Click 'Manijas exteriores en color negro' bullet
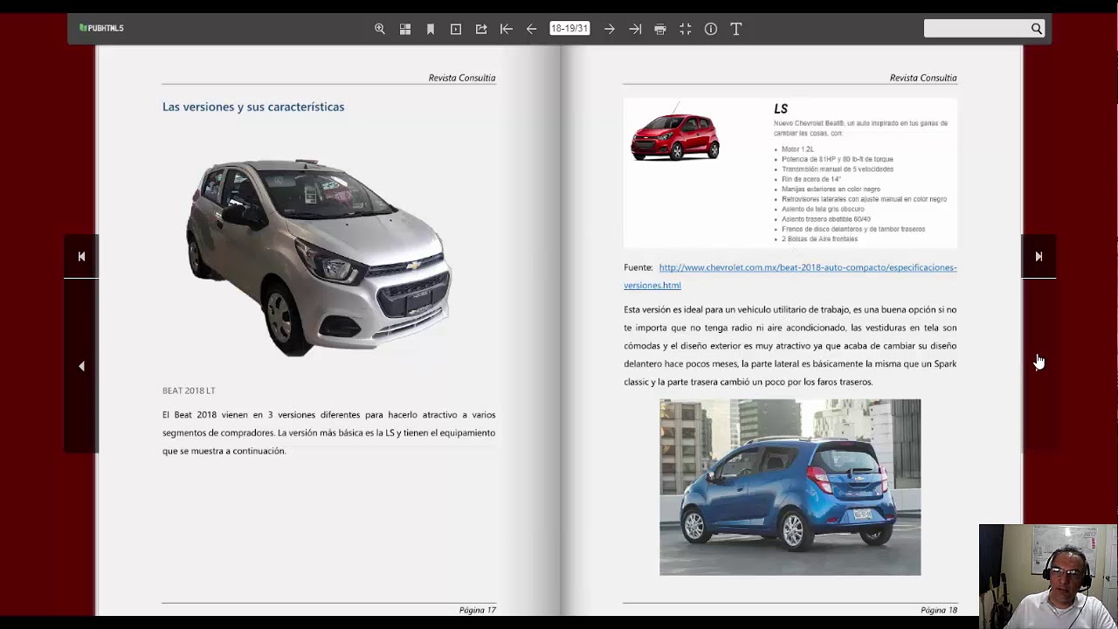Image resolution: width=1118 pixels, height=629 pixels. (x=831, y=189)
